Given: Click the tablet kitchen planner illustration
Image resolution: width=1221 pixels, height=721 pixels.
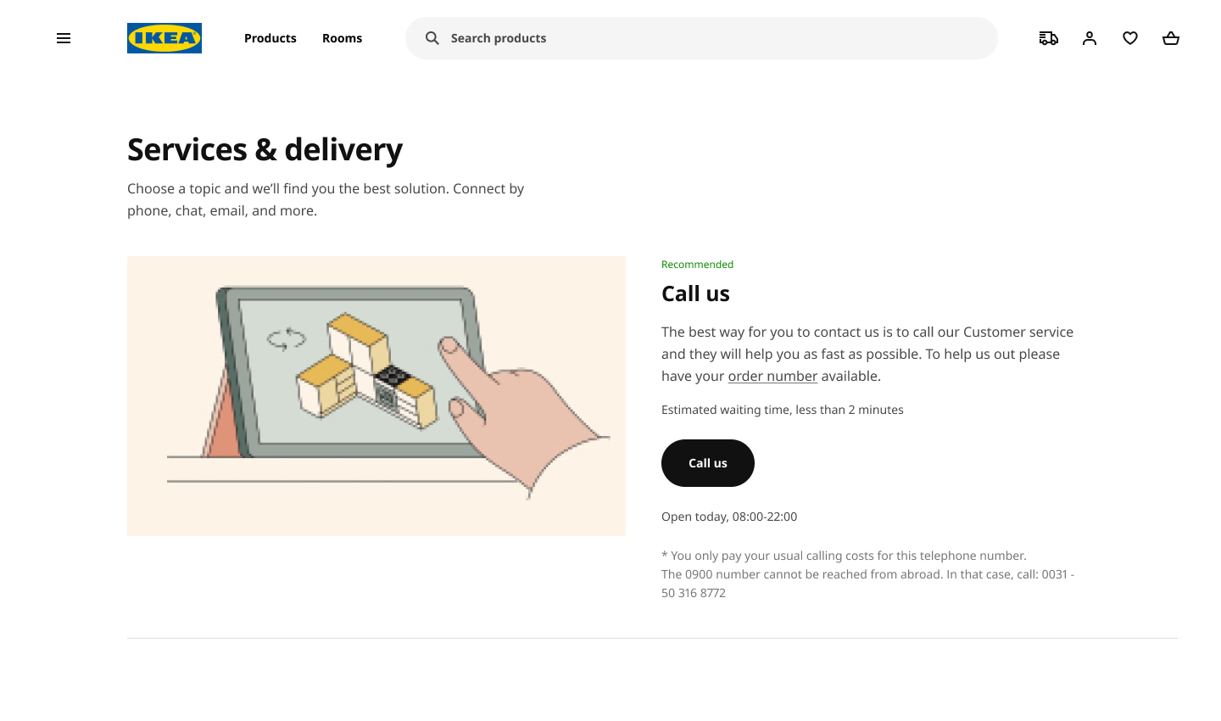Looking at the screenshot, I should click(376, 396).
